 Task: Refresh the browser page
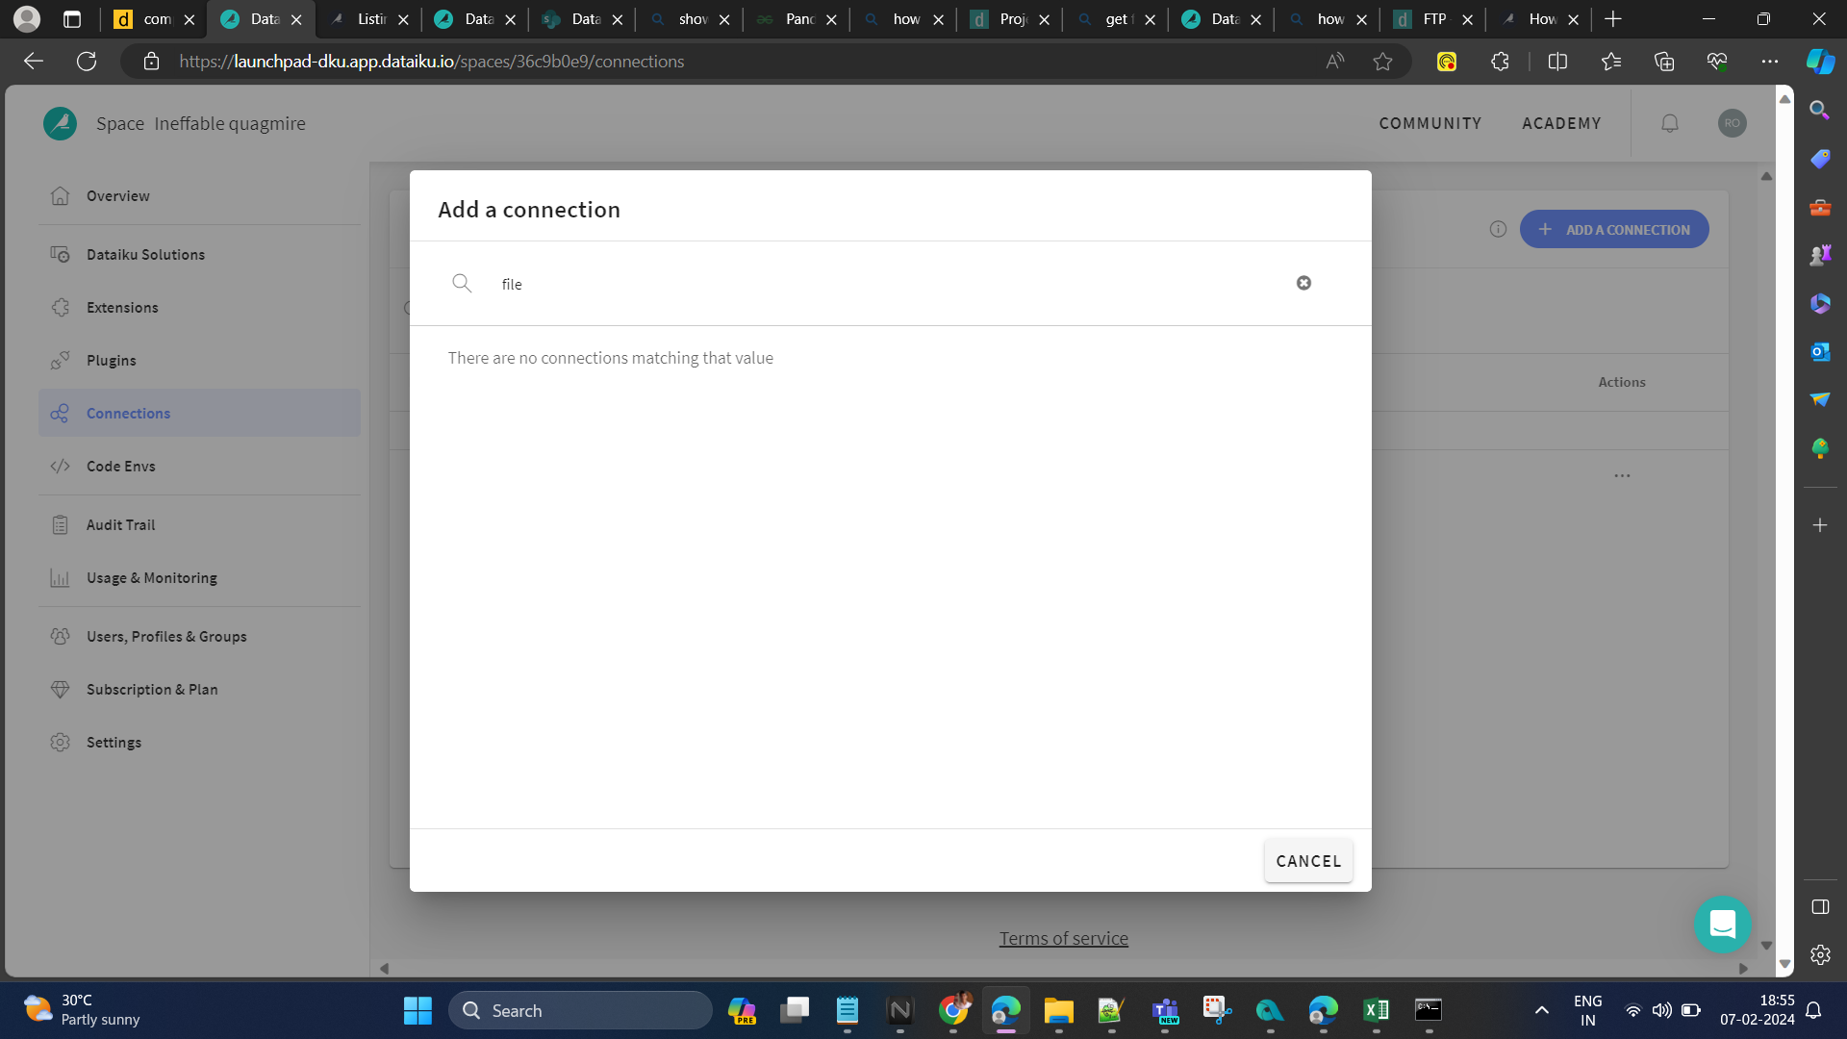(87, 62)
